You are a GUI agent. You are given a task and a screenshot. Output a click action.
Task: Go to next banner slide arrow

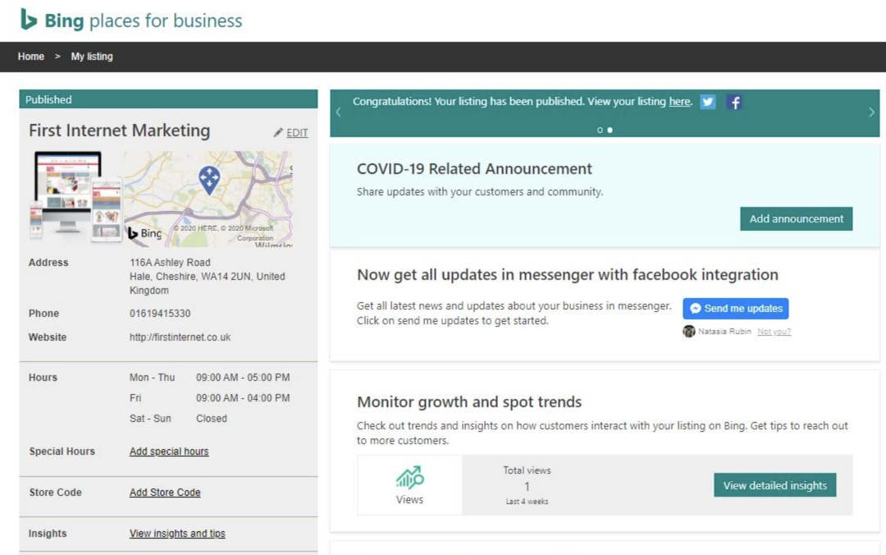[x=871, y=112]
